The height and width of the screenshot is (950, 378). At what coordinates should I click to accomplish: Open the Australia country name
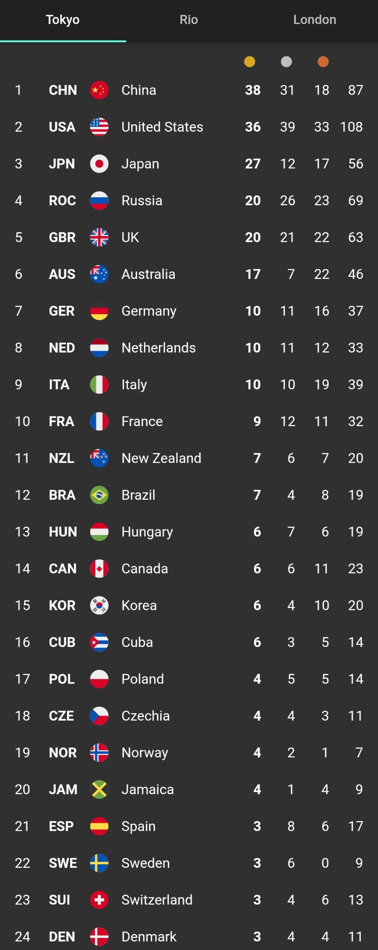(148, 274)
